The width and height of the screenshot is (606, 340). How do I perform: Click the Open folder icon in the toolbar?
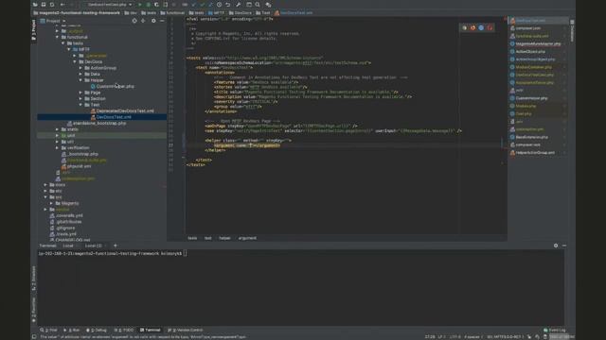35,5
